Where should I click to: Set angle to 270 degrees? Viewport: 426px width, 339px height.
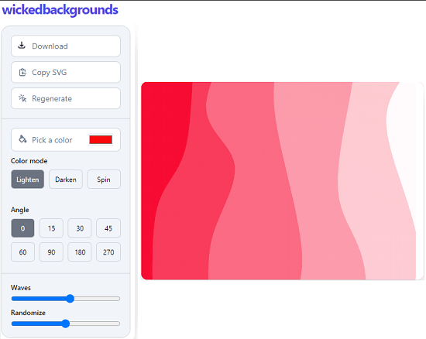click(108, 252)
